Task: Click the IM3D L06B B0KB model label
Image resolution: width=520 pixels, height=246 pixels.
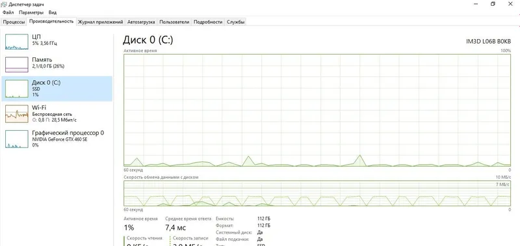Action: coord(489,41)
